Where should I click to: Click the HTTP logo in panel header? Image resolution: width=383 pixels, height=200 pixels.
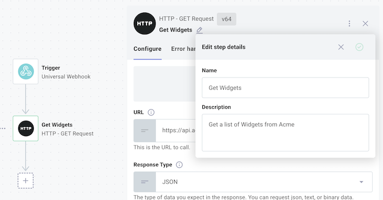144,23
